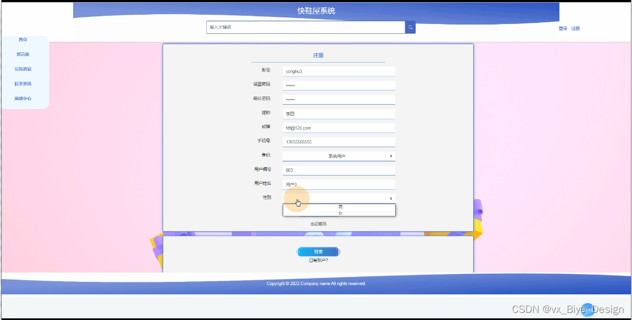Click the 手机号 field with 13655555555

coord(338,142)
